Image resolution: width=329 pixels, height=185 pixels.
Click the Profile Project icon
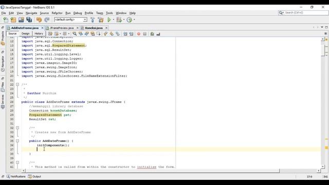pyautogui.click(x=130, y=20)
